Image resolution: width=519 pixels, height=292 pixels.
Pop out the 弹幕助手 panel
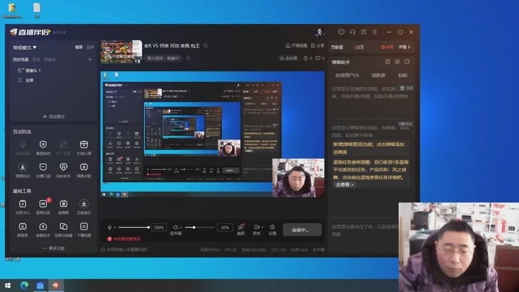407,62
